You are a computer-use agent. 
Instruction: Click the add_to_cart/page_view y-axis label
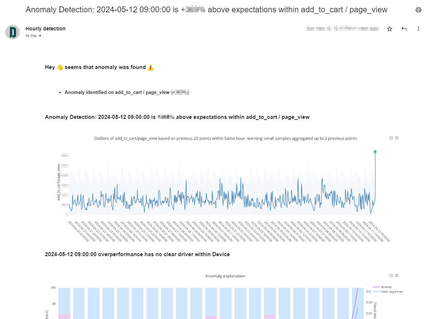tap(58, 182)
